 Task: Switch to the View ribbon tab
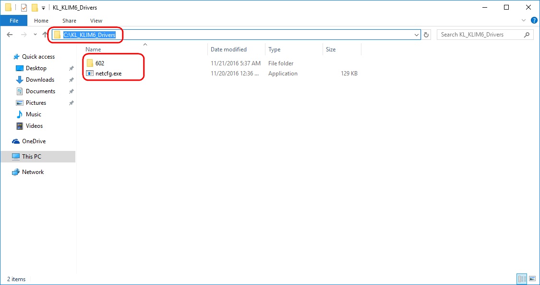tap(96, 21)
